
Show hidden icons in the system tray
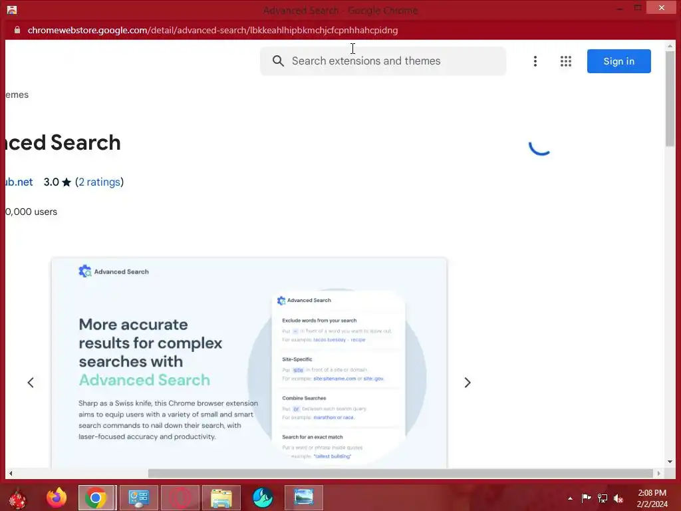click(x=570, y=498)
